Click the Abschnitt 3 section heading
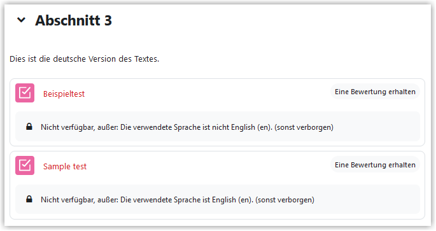 click(x=73, y=20)
